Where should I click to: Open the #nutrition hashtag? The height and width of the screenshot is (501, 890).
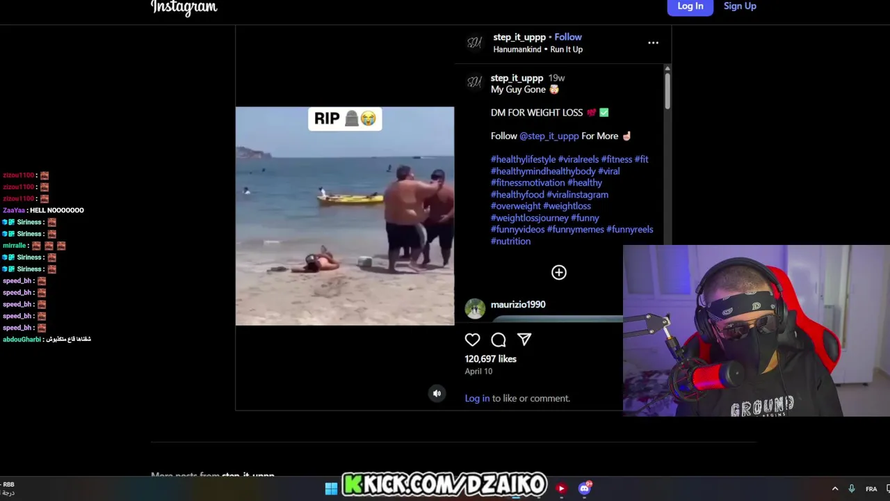510,241
